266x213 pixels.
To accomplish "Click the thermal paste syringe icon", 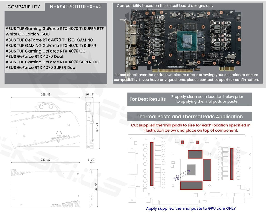I will coord(182,175).
